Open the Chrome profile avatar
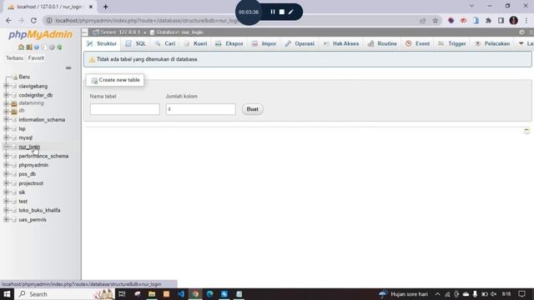 [x=514, y=21]
